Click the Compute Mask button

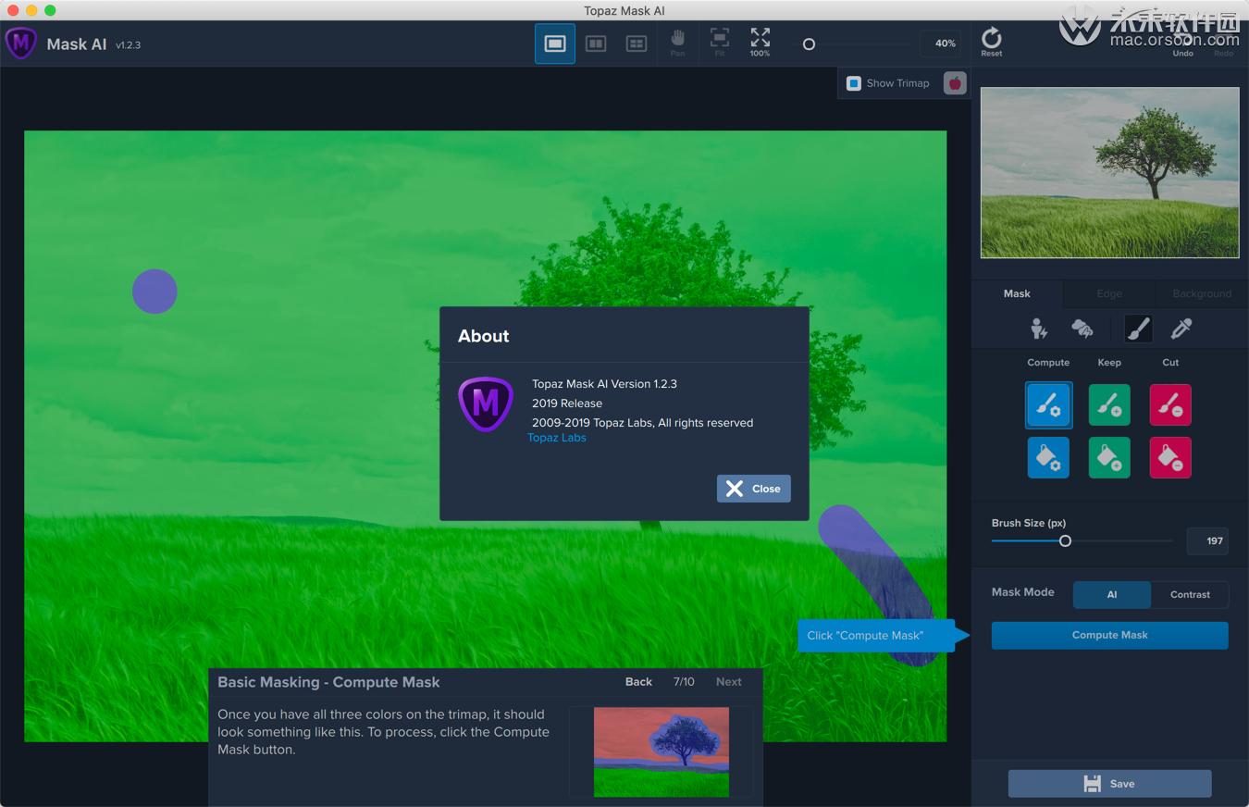[x=1109, y=635]
